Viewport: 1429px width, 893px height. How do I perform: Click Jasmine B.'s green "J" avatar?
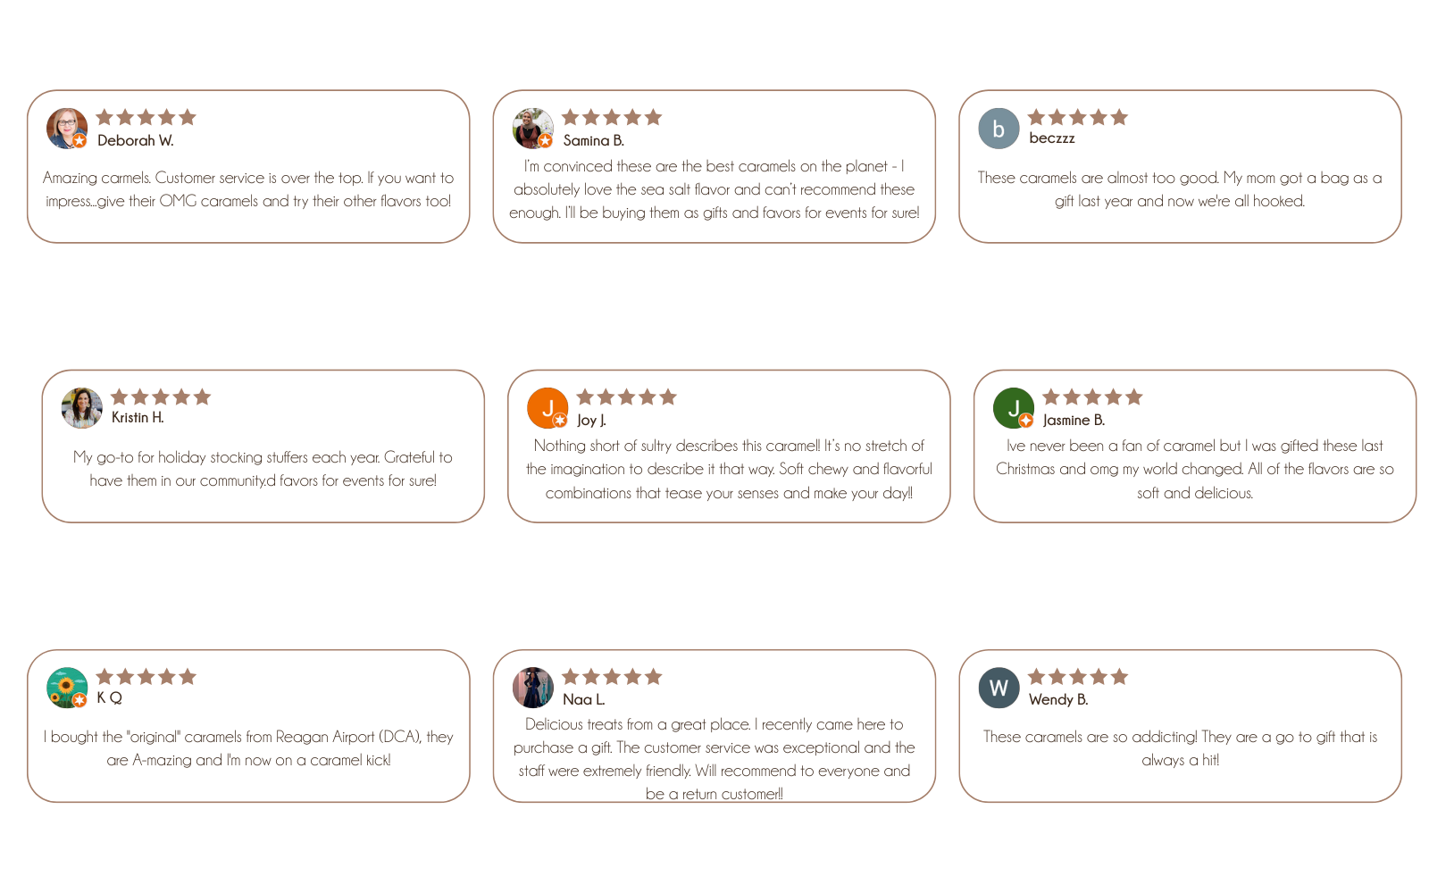coord(1014,408)
